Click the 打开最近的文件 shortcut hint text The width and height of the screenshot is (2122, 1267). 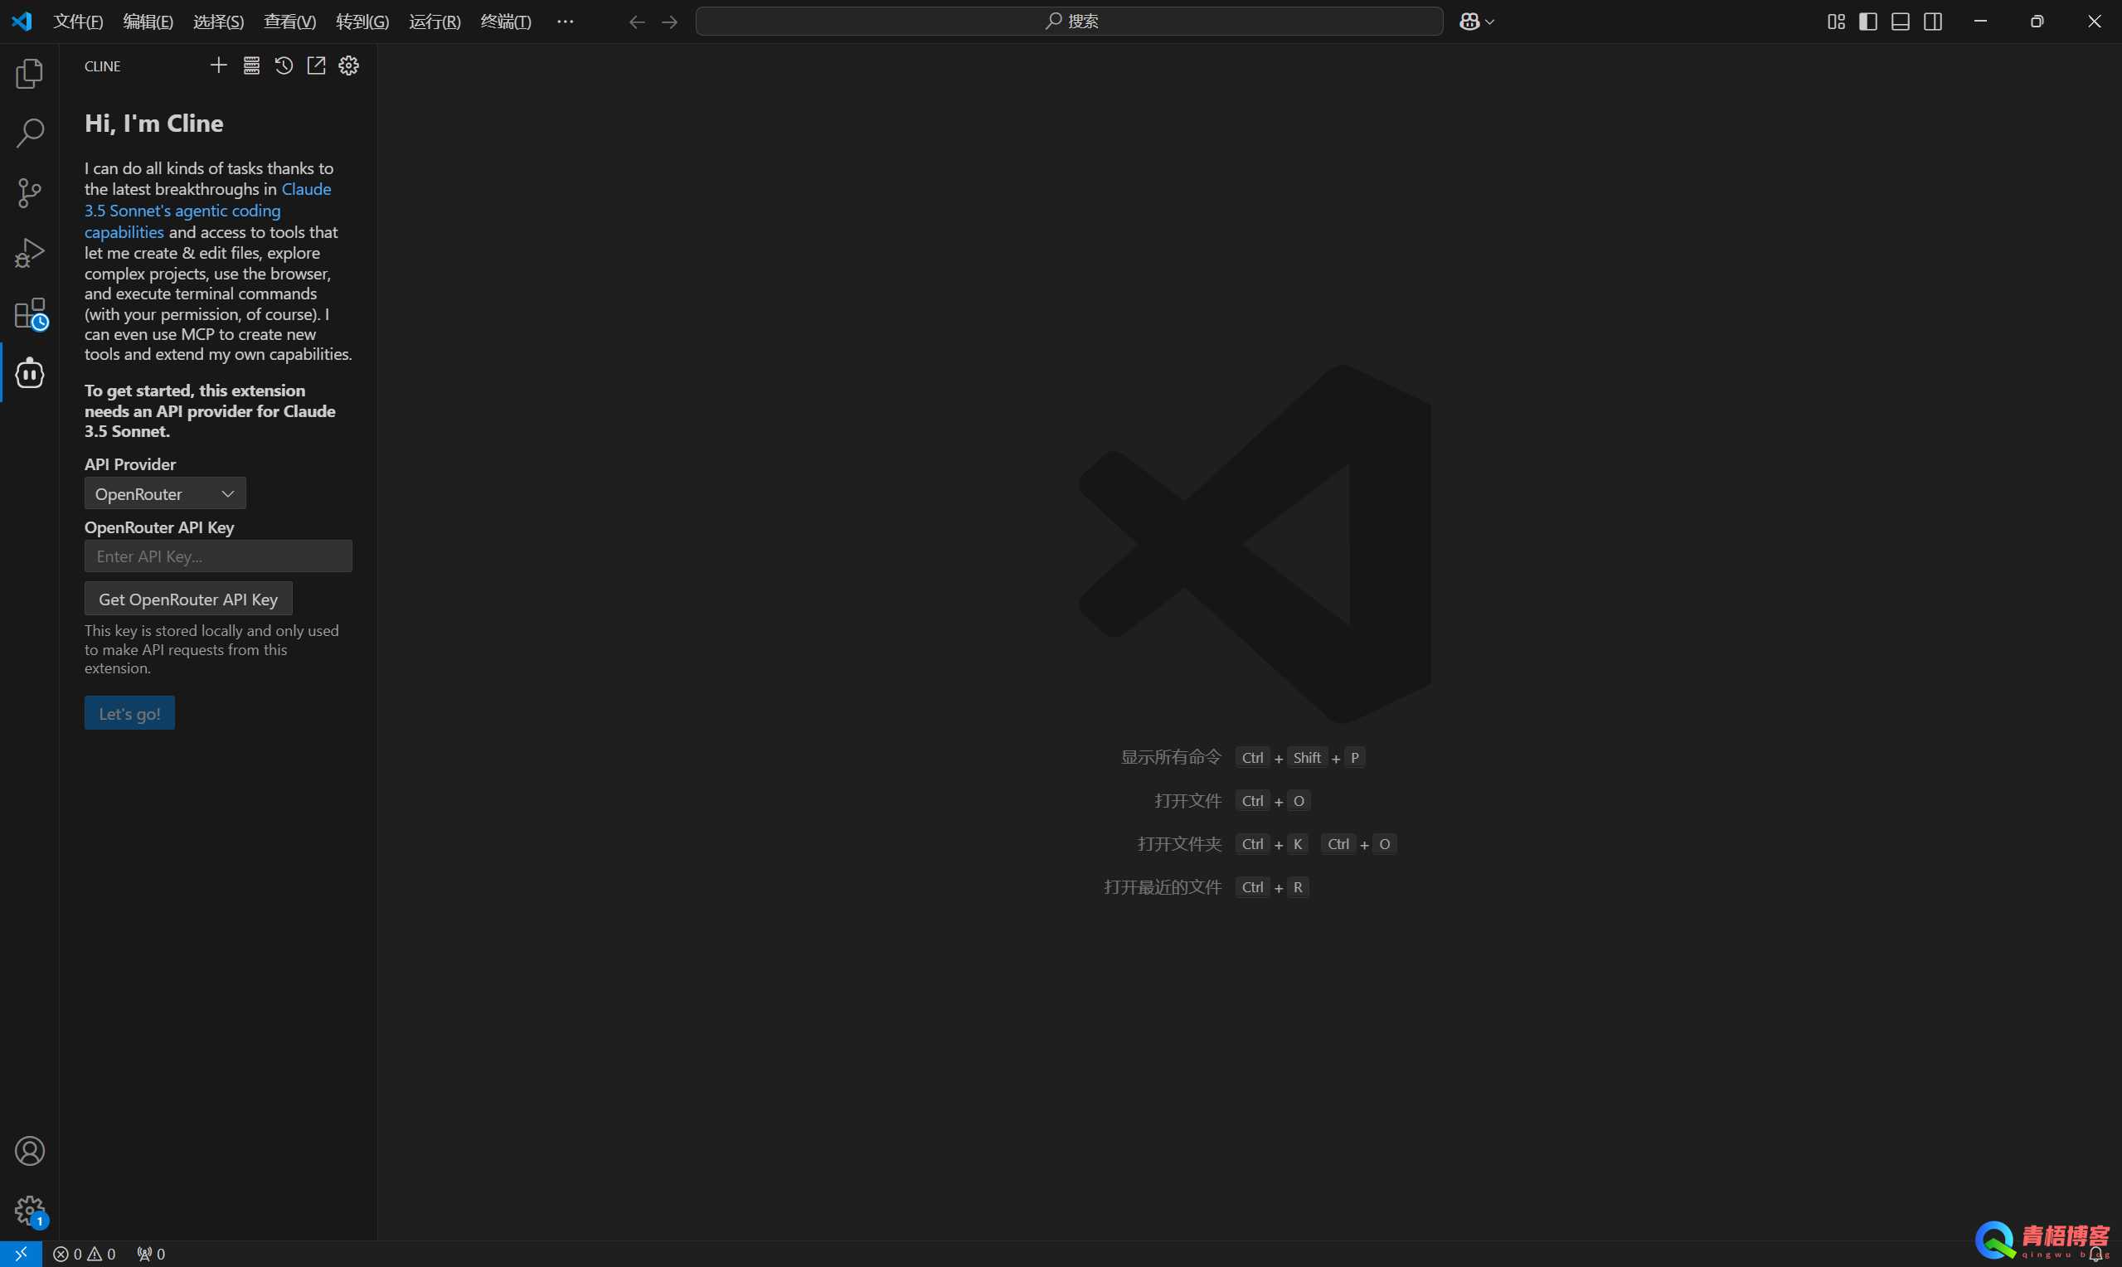1162,887
